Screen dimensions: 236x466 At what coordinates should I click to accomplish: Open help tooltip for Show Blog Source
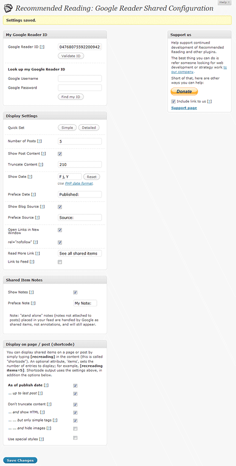tap(42, 206)
